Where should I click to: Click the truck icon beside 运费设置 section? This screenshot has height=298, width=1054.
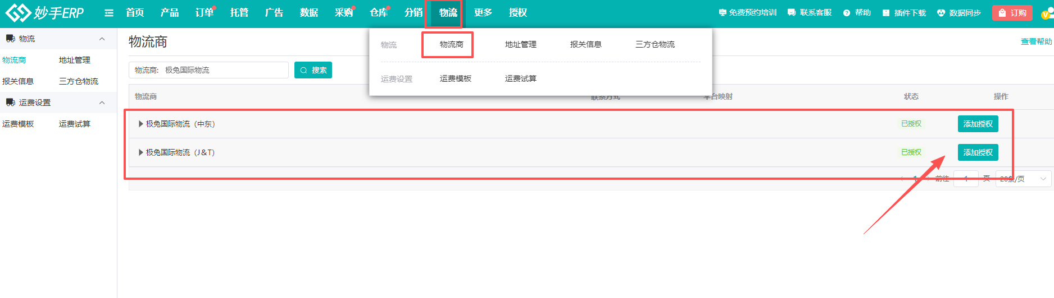pyautogui.click(x=10, y=103)
